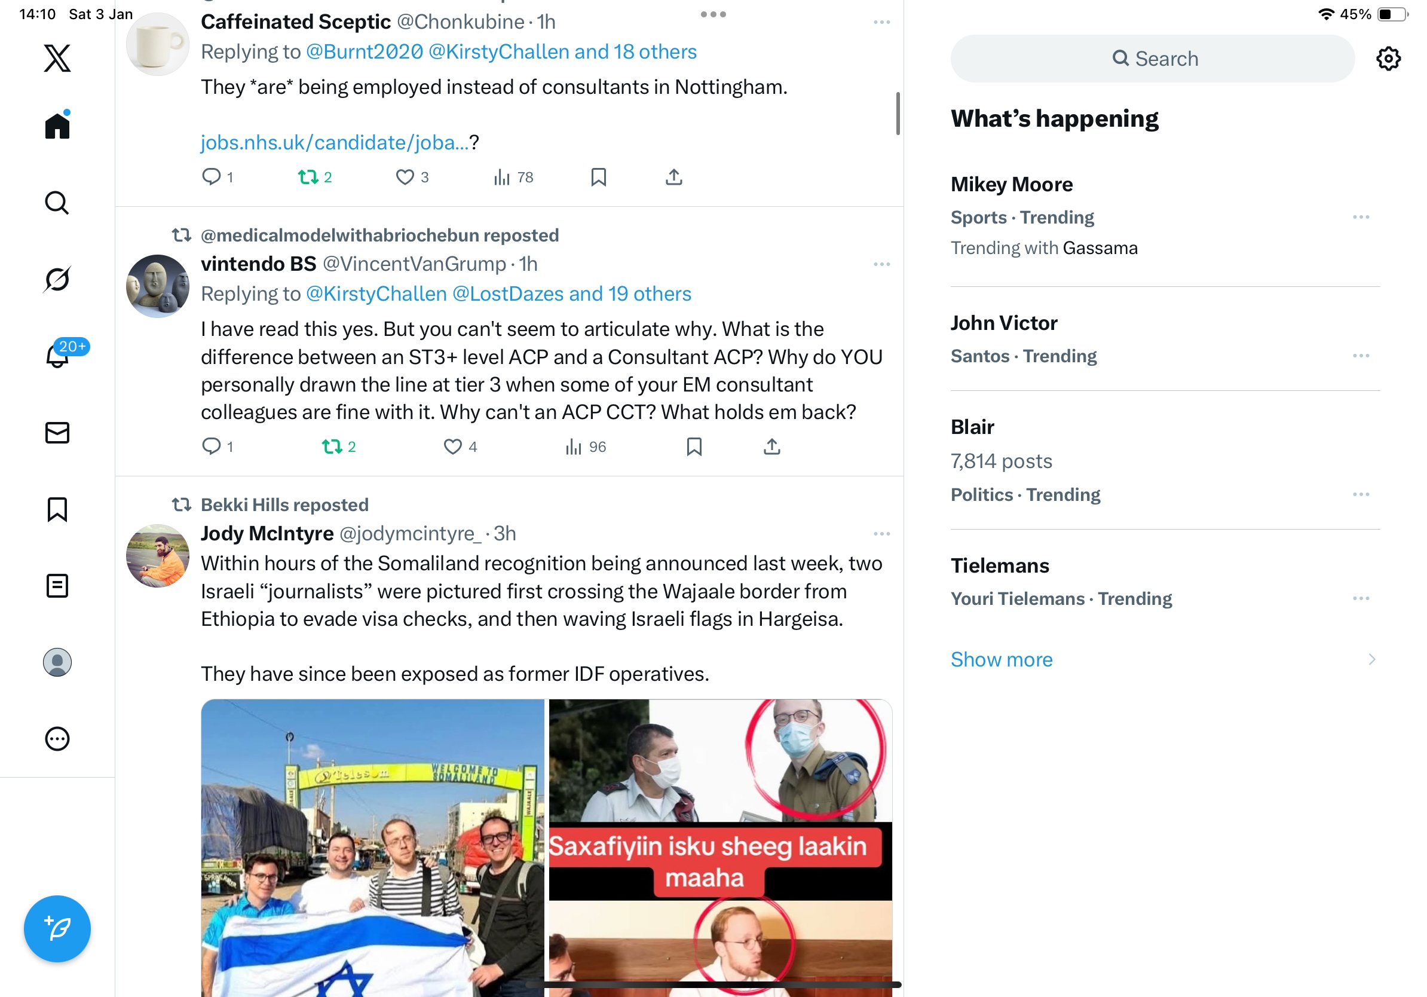Focus the Search input field
Screen dimensions: 1427x997
(x=1152, y=59)
